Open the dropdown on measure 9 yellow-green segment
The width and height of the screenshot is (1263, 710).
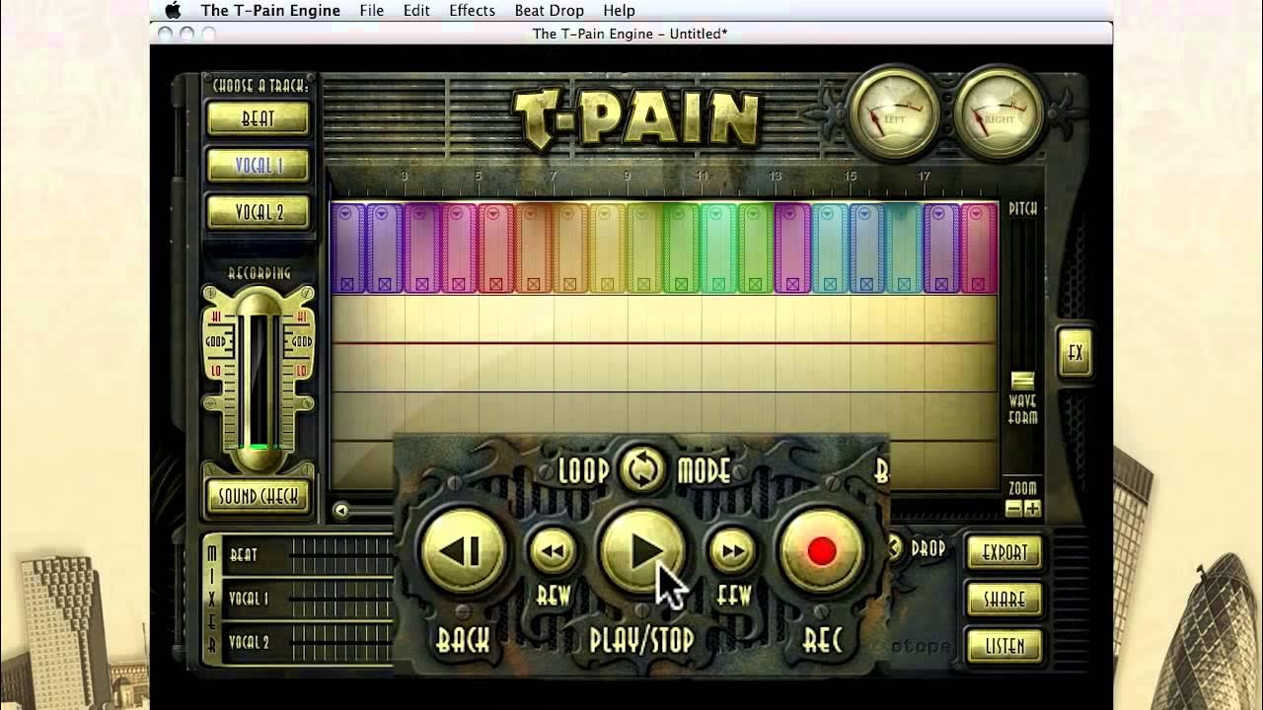(x=641, y=213)
